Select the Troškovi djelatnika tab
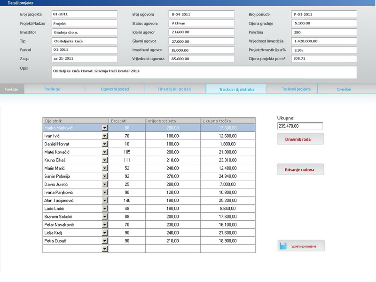Screen dimensions: 376x282 236,89
